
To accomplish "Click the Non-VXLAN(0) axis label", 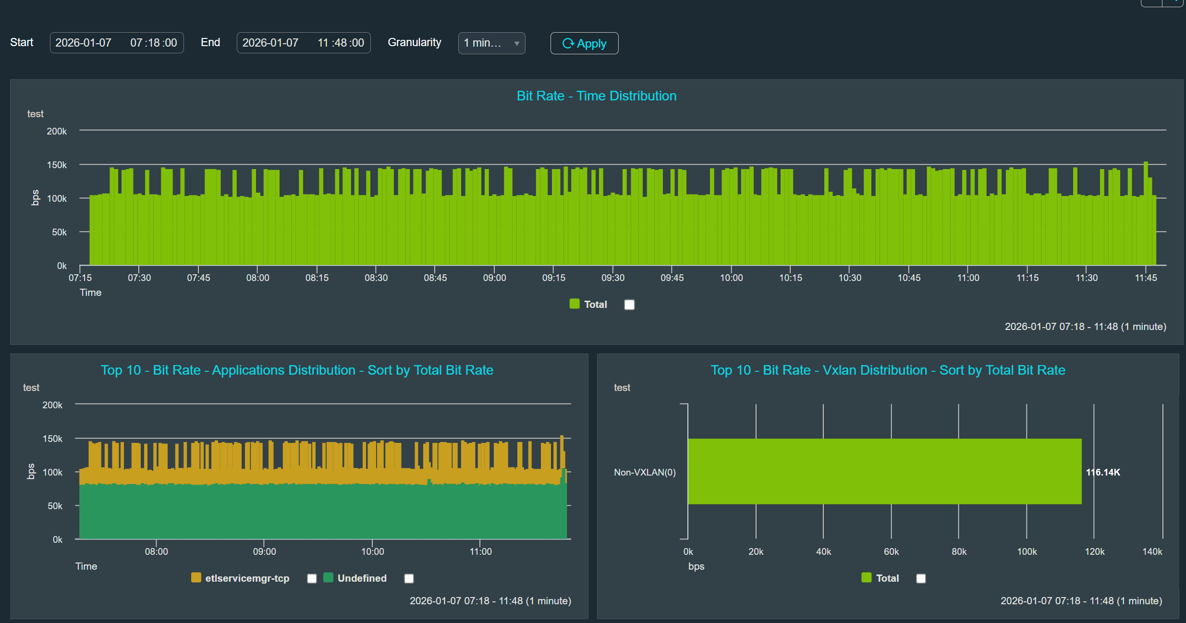I will coord(645,472).
